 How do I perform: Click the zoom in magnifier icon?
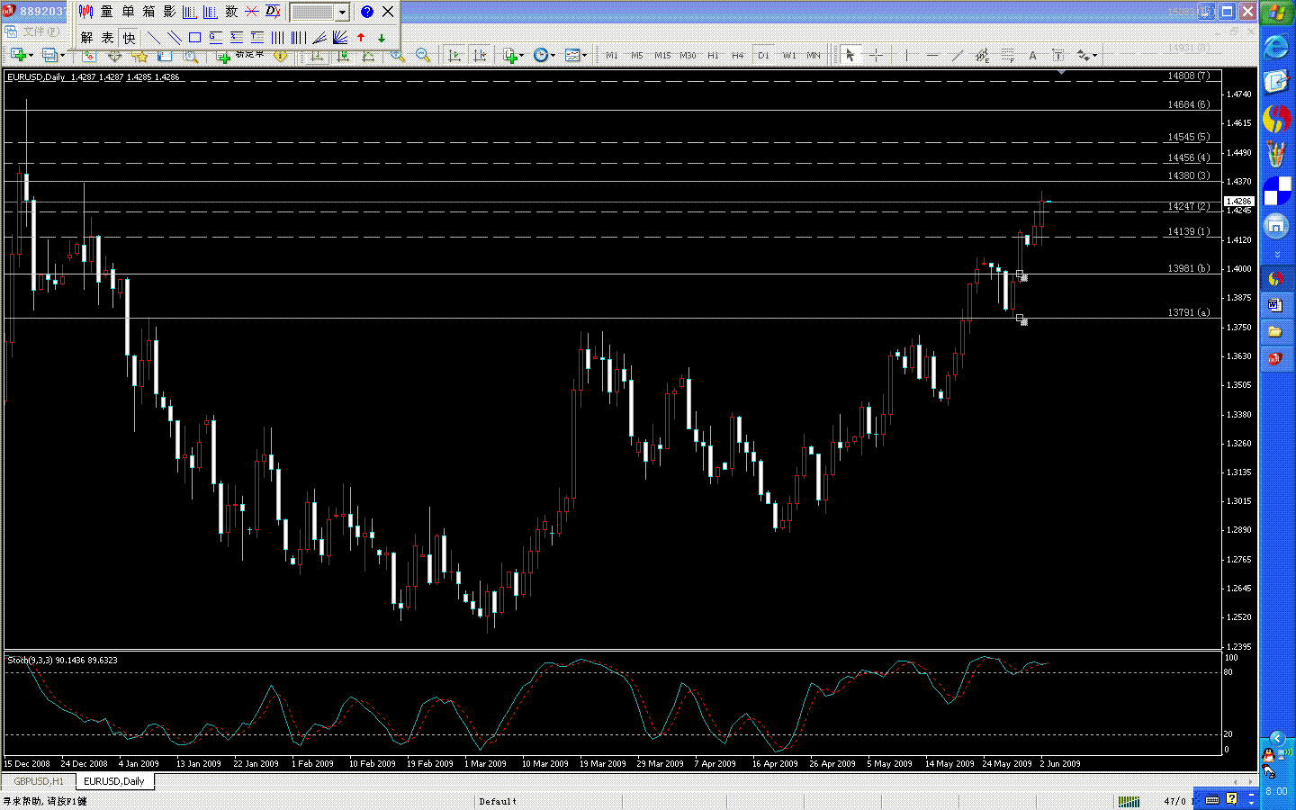click(x=397, y=56)
